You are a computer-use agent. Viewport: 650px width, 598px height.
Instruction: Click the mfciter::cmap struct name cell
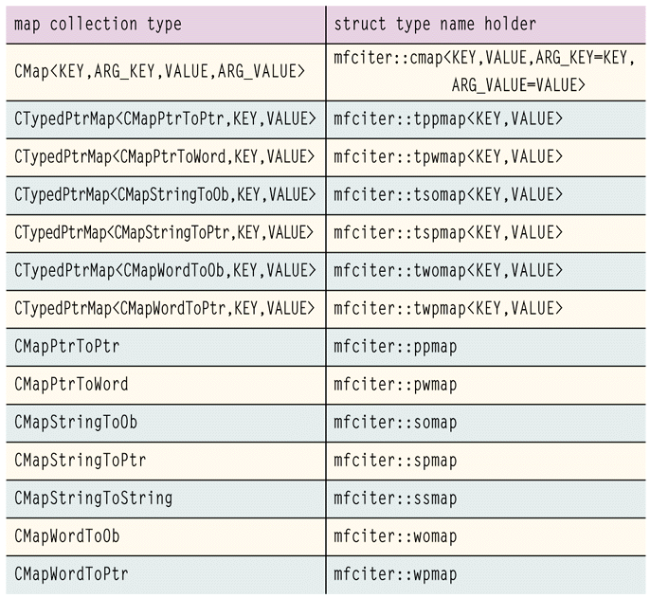point(484,71)
